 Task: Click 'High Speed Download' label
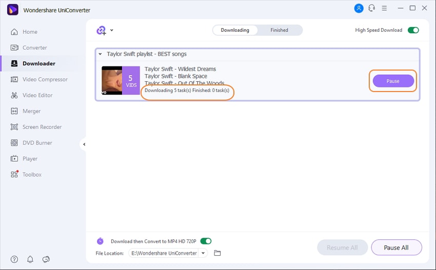[x=379, y=30]
